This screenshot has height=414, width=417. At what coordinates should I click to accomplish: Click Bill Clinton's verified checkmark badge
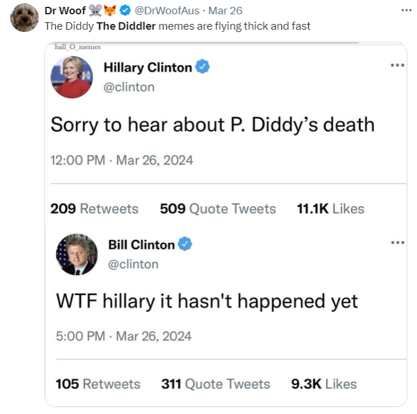coord(185,244)
